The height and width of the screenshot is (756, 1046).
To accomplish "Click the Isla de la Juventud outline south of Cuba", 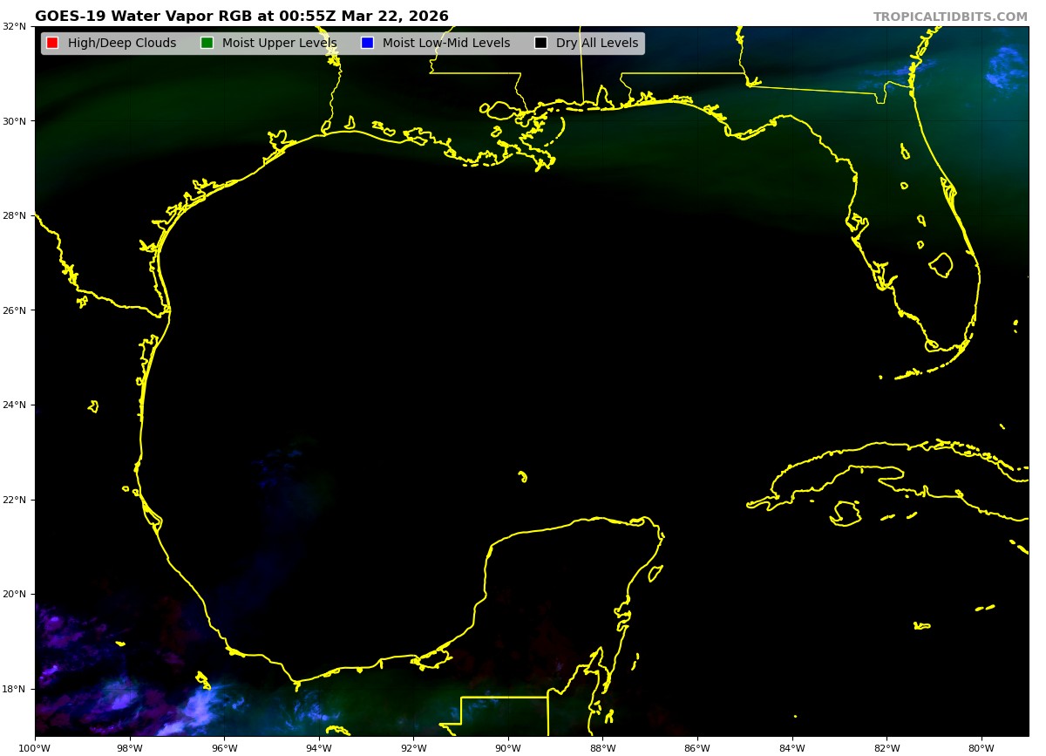I will click(846, 513).
